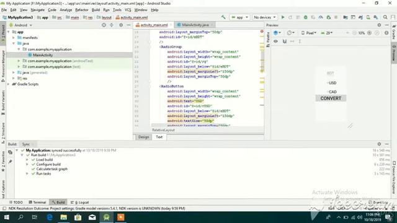The image size is (397, 223).
Task: Toggle Build tool window button
Action: (58, 203)
